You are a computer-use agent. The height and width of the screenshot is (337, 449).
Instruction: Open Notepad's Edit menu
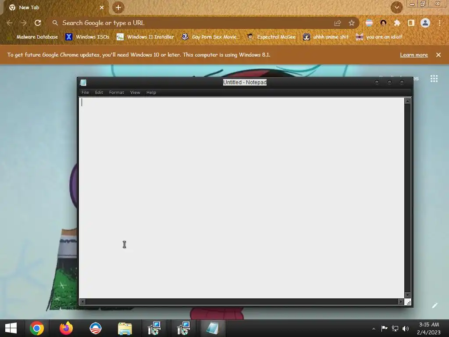pyautogui.click(x=99, y=92)
